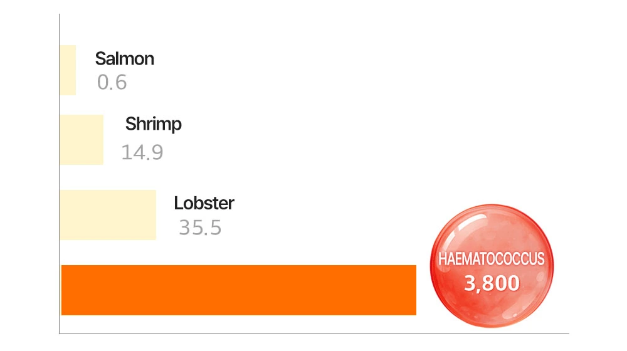Screen dimensions: 627x351
Task: Click the HAEMATOCOCCUS text in the sphere
Action: pyautogui.click(x=492, y=259)
